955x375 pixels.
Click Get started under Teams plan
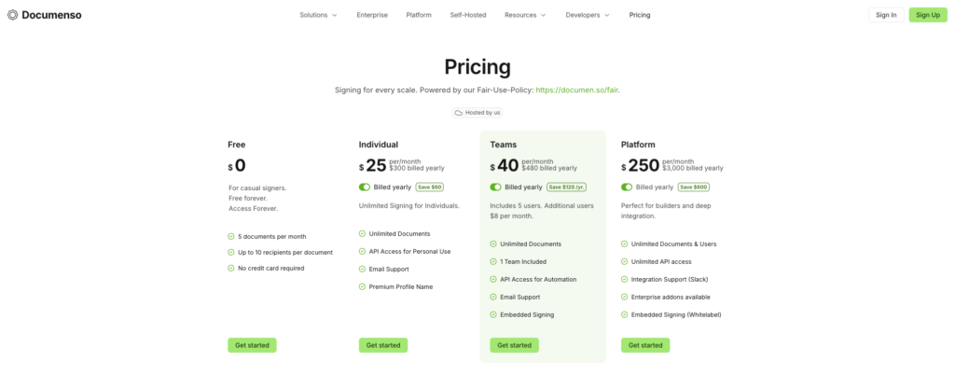coord(514,345)
